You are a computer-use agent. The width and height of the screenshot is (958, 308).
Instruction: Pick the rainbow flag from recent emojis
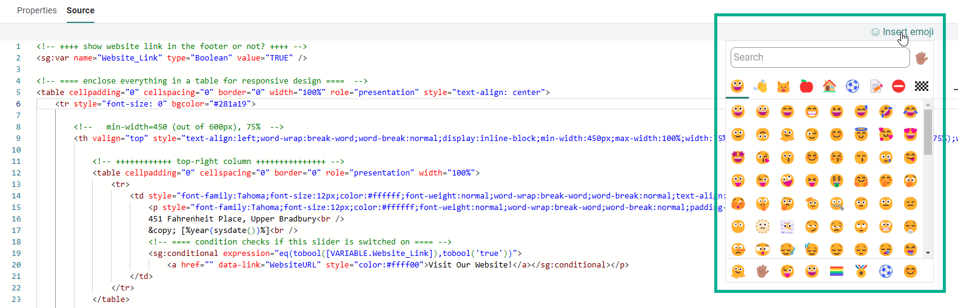pyautogui.click(x=837, y=272)
